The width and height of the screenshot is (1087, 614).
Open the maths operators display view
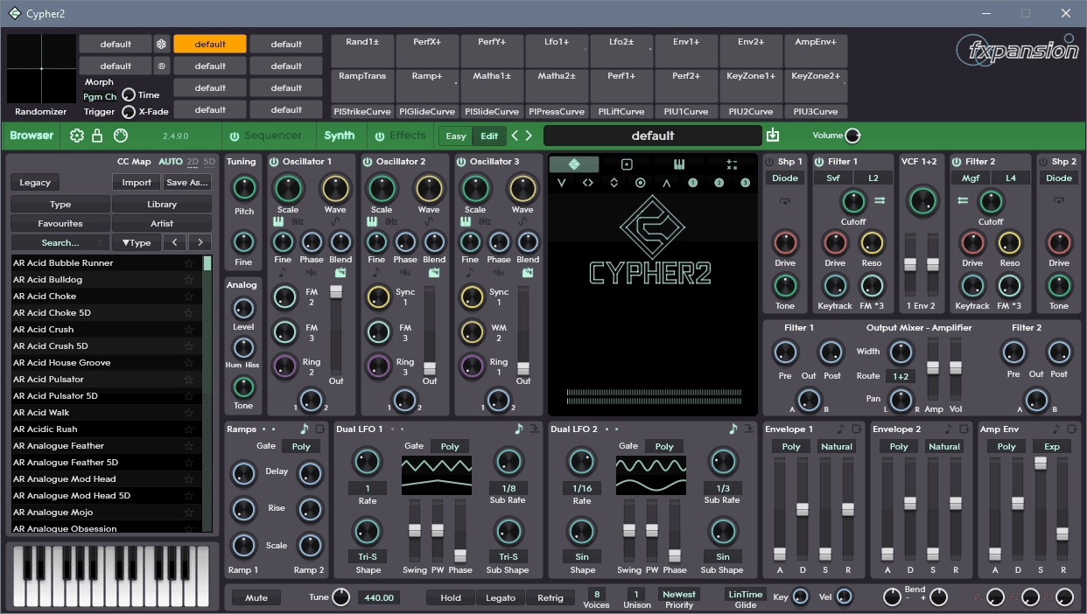[732, 164]
